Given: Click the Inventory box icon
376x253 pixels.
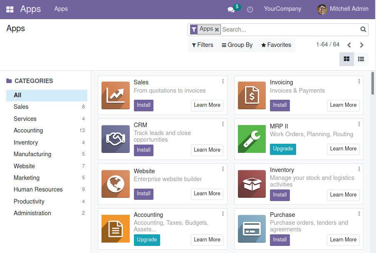Looking at the screenshot, I should (x=252, y=184).
